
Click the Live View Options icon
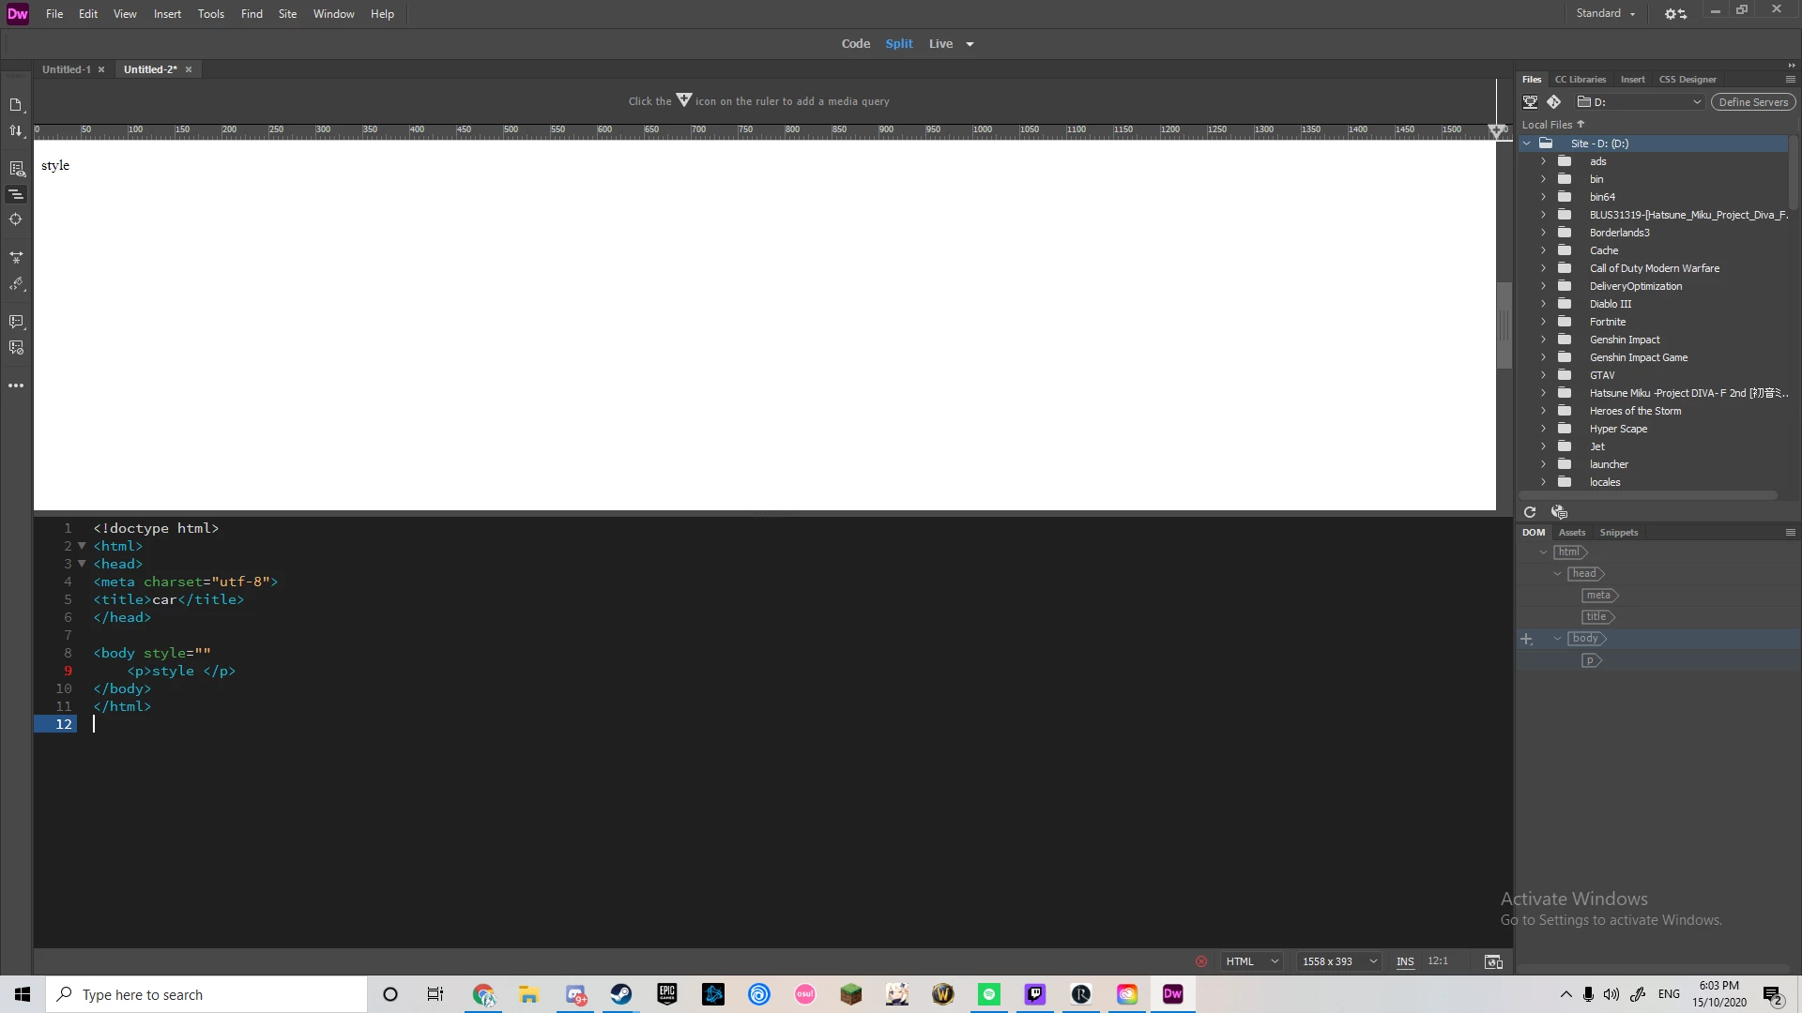tap(16, 169)
